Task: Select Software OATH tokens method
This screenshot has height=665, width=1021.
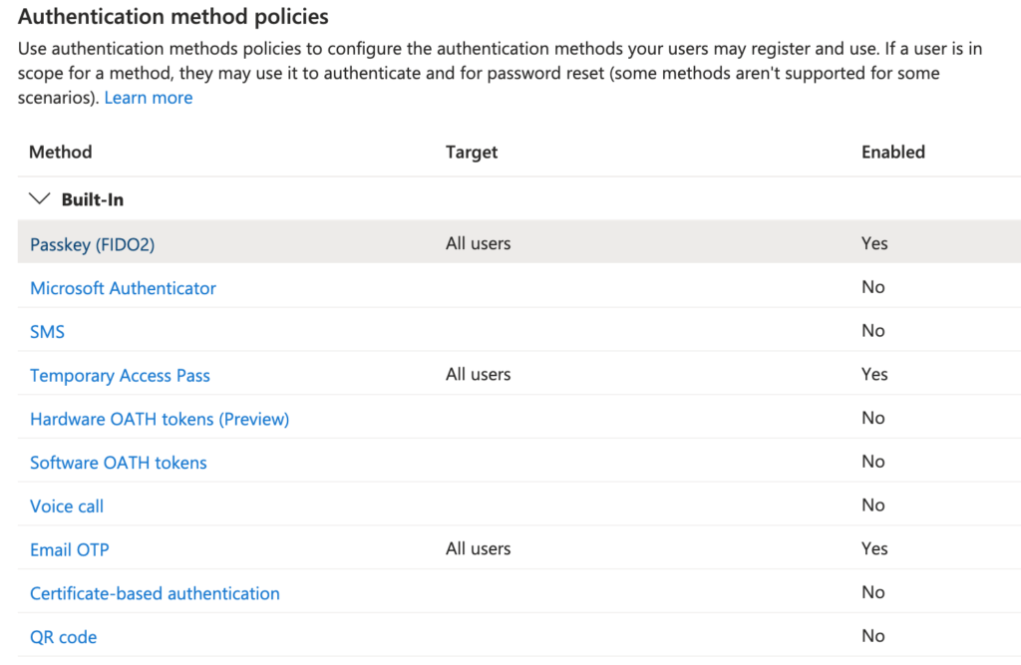Action: click(119, 463)
